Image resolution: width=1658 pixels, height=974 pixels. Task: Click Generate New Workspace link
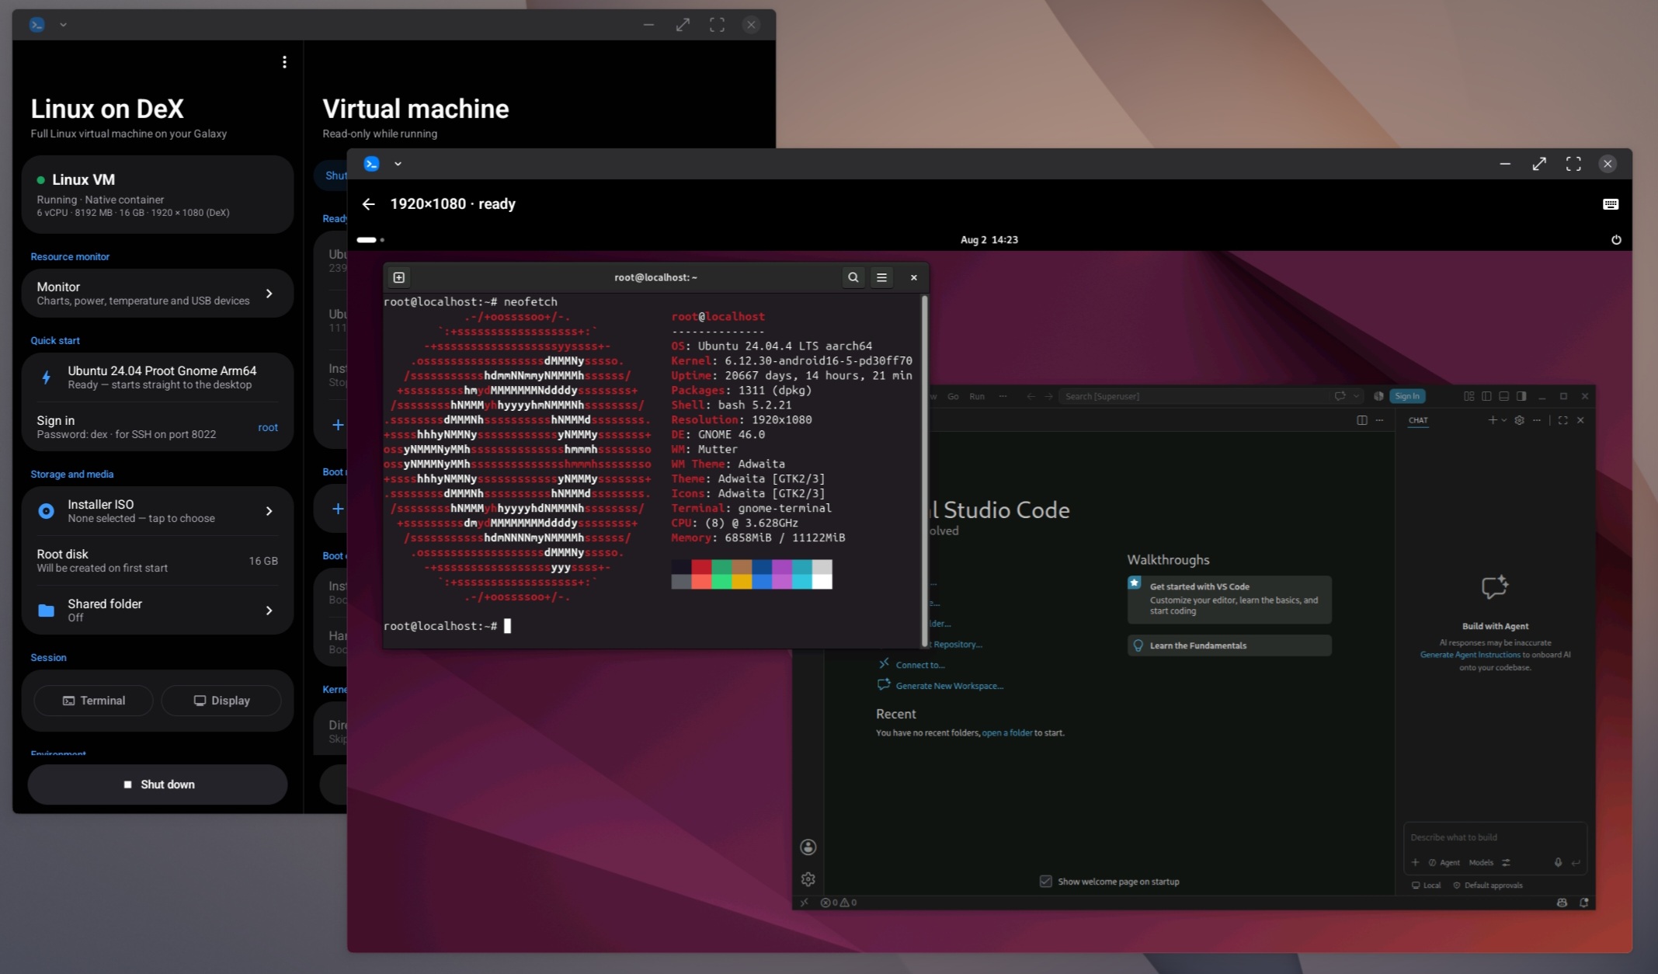click(x=949, y=686)
